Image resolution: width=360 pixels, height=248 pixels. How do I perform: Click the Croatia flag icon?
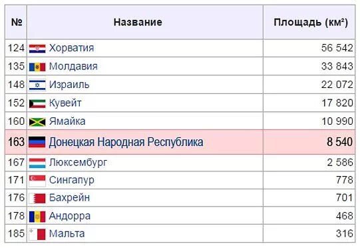click(37, 48)
